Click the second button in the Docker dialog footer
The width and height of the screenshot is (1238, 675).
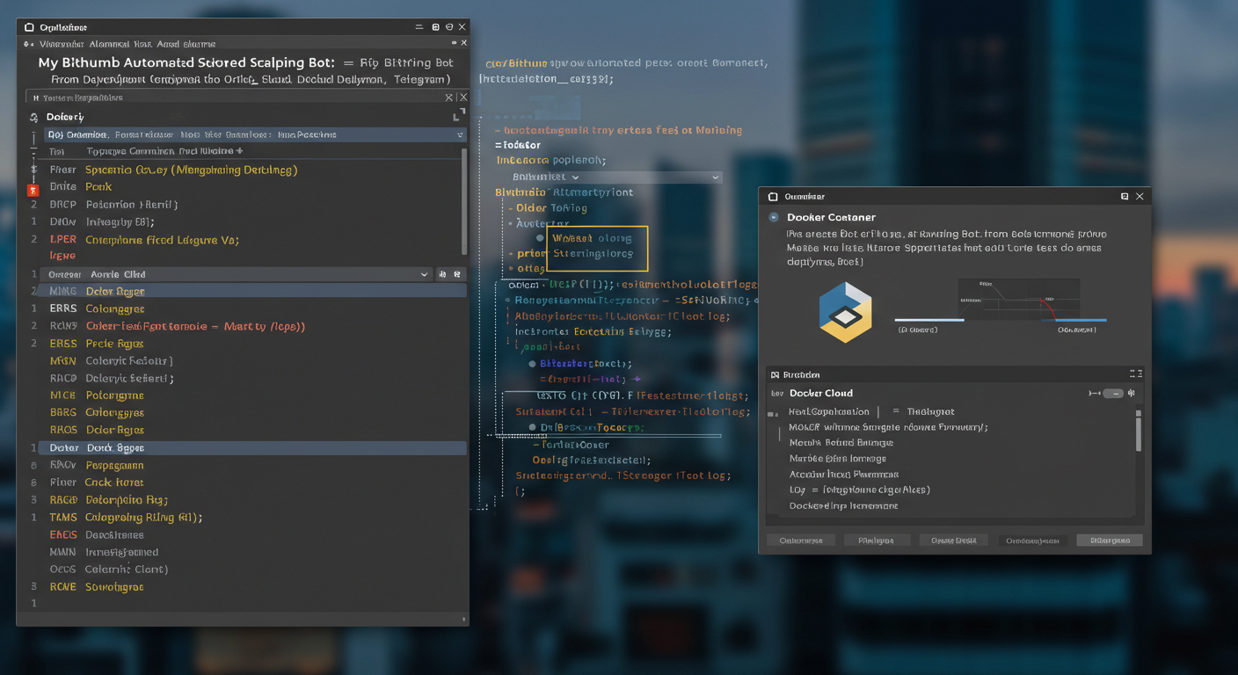coord(876,541)
